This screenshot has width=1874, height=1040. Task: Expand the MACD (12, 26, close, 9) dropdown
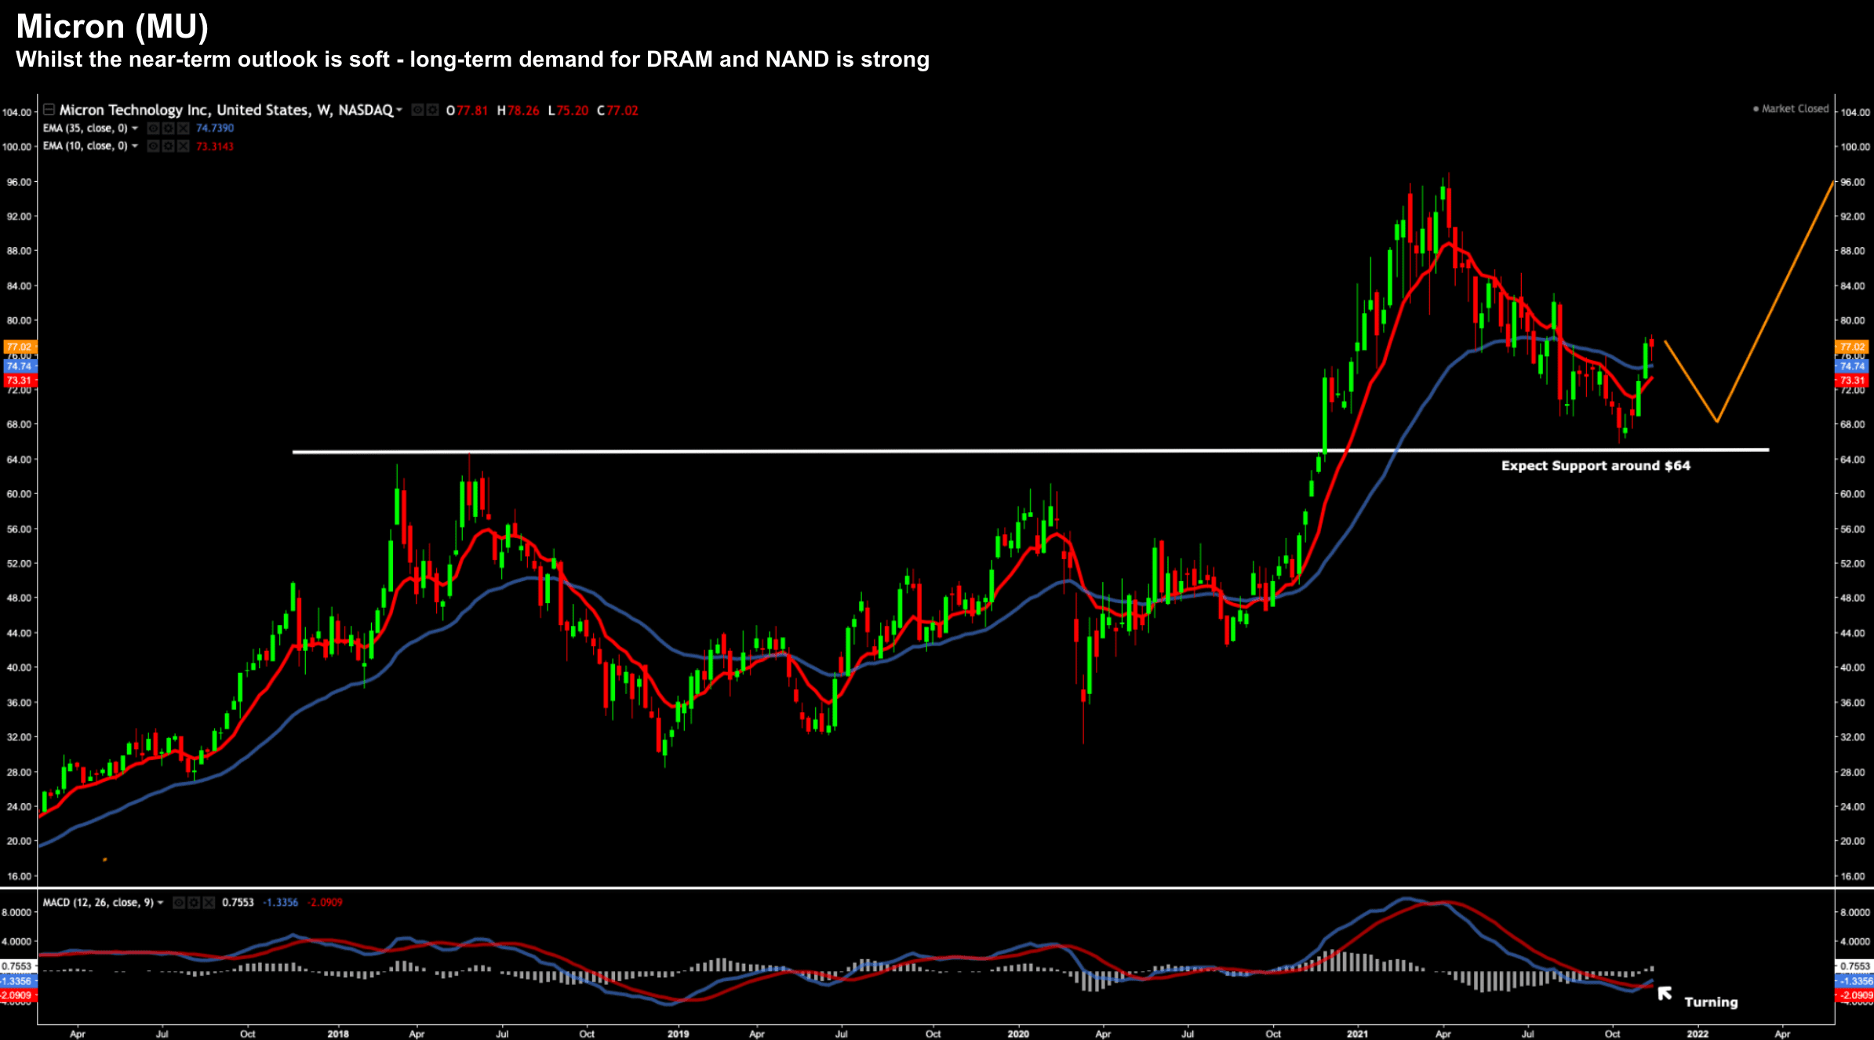pos(161,903)
